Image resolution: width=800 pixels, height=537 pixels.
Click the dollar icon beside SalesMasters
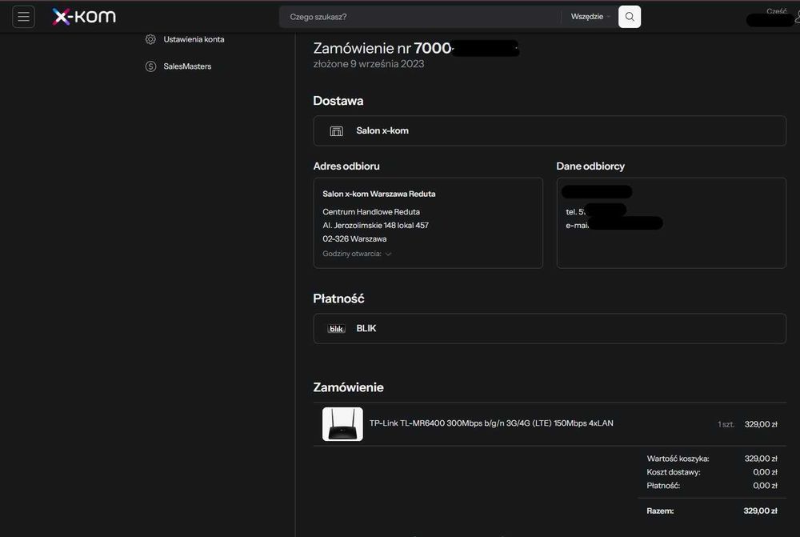point(150,66)
